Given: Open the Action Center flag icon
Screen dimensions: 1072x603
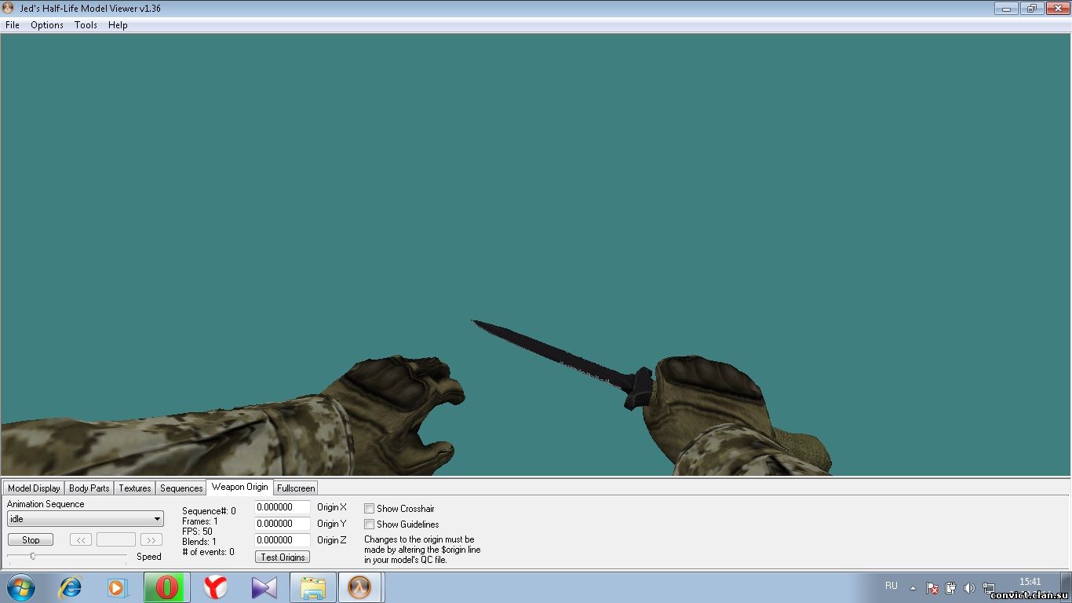Looking at the screenshot, I should (x=932, y=587).
